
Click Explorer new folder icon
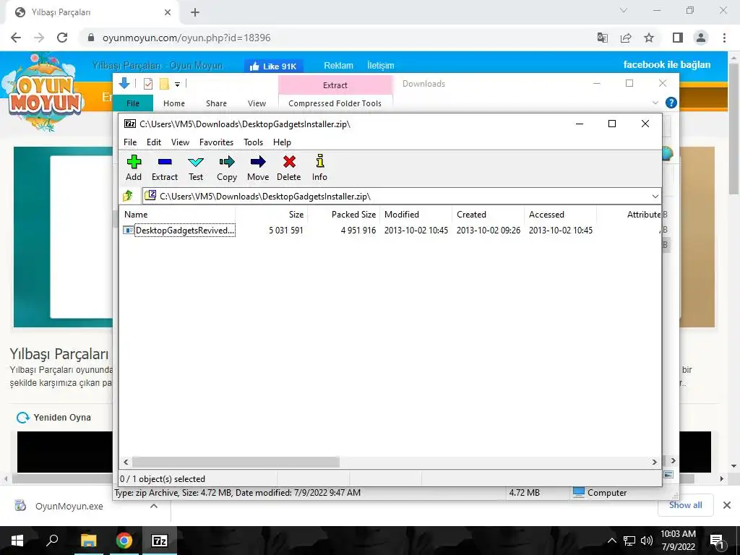click(x=164, y=84)
